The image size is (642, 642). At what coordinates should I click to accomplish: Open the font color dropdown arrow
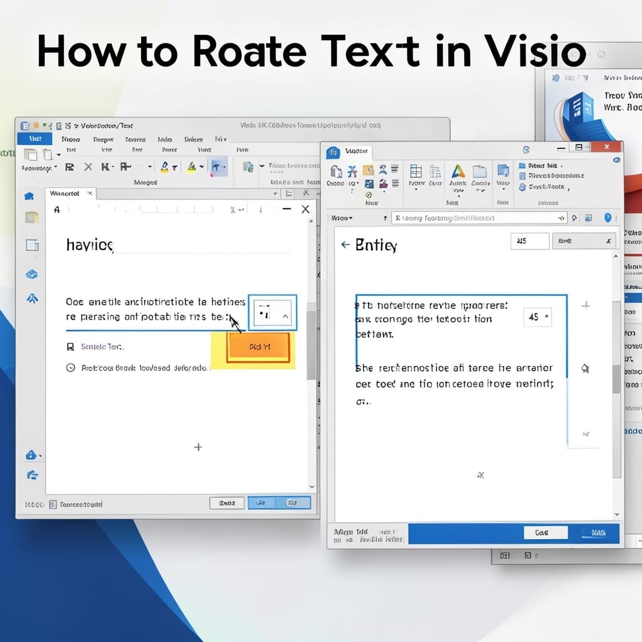175,167
